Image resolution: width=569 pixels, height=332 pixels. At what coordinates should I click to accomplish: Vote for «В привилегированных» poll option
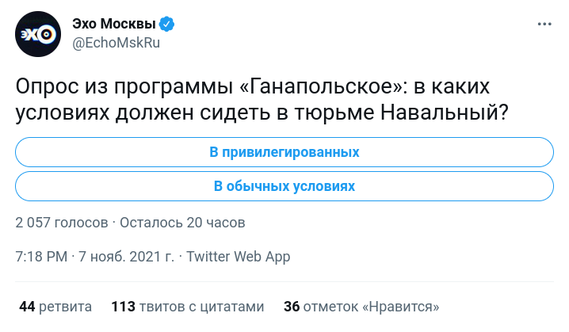tap(284, 151)
